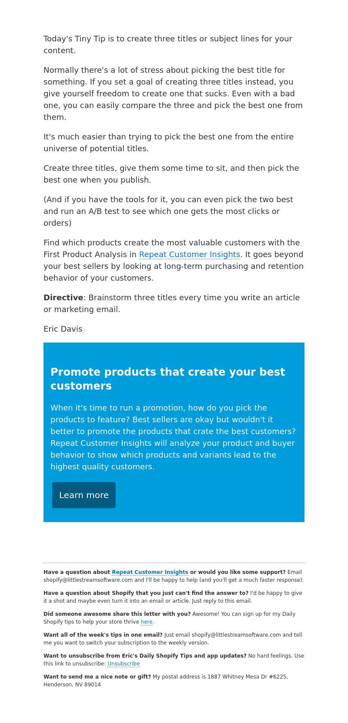This screenshot has width=348, height=723.
Task: Click the bold 'Have a question about Shopify' text
Action: point(146,593)
